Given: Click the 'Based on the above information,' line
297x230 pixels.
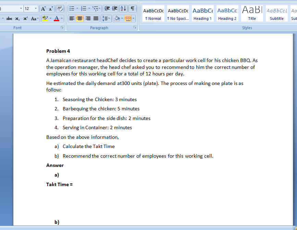Looking at the screenshot, I should pos(83,137).
